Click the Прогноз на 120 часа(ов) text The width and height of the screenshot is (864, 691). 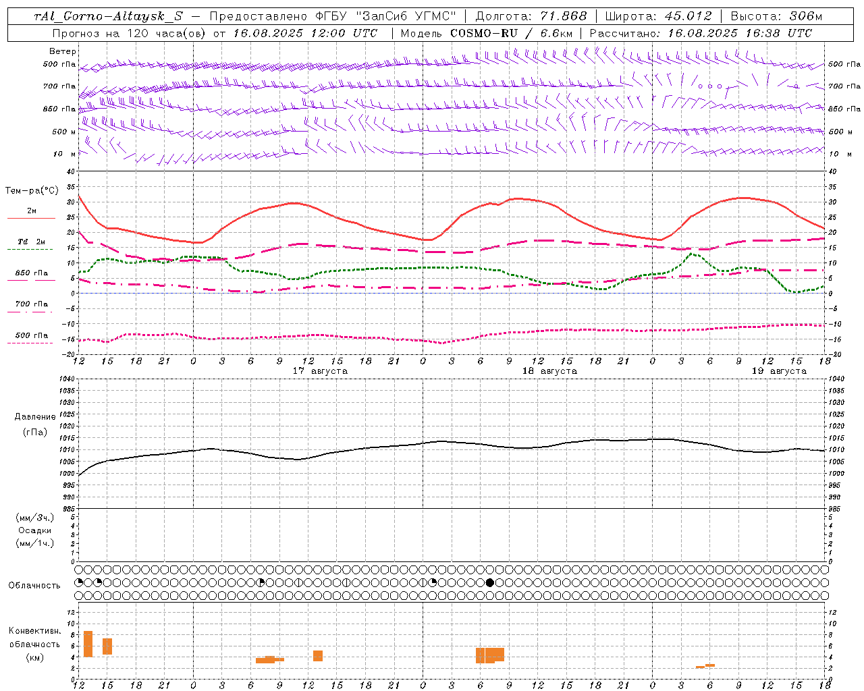(x=130, y=32)
